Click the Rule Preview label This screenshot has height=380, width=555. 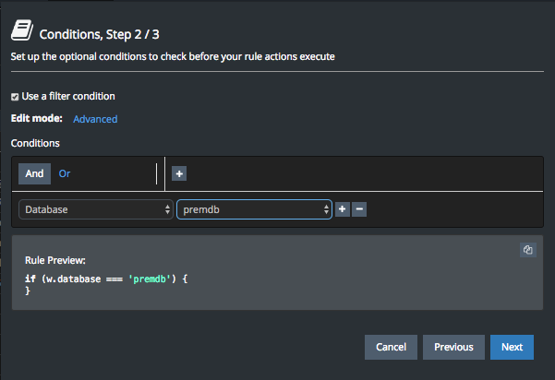[x=54, y=261]
